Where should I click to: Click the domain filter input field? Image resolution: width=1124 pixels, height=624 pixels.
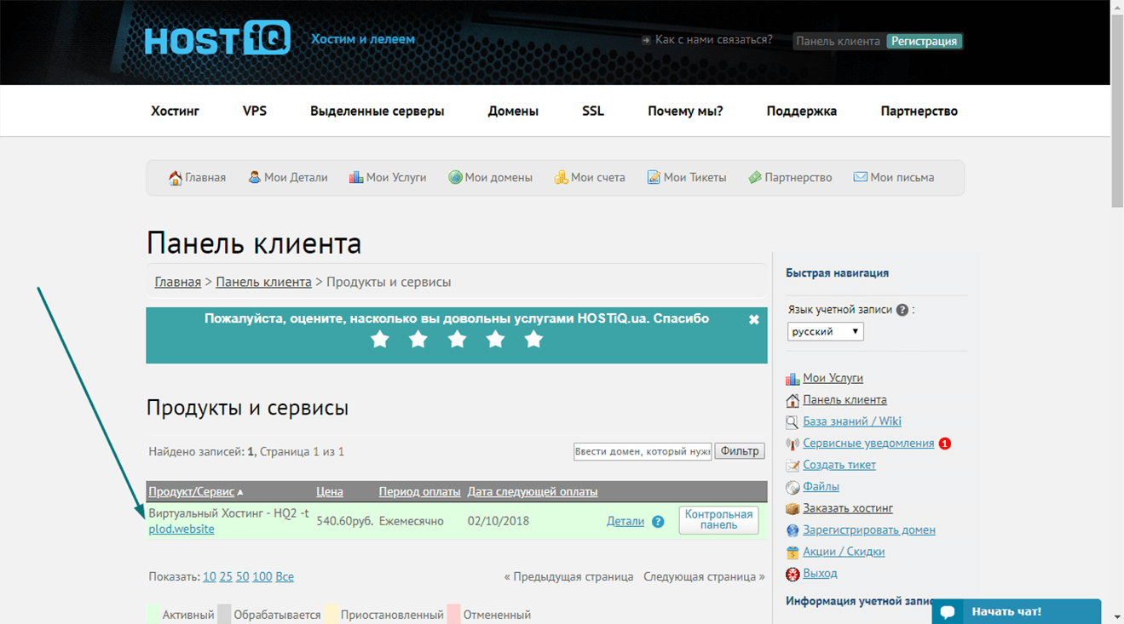click(643, 451)
